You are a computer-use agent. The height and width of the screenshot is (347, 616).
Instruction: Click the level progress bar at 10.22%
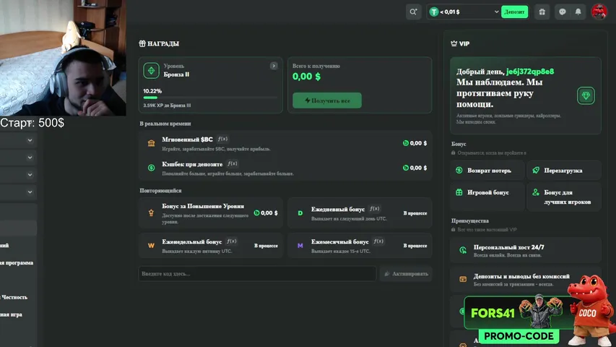[210, 98]
